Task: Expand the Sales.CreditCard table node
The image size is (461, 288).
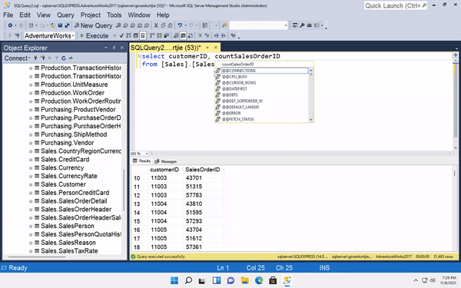Action: (x=31, y=160)
